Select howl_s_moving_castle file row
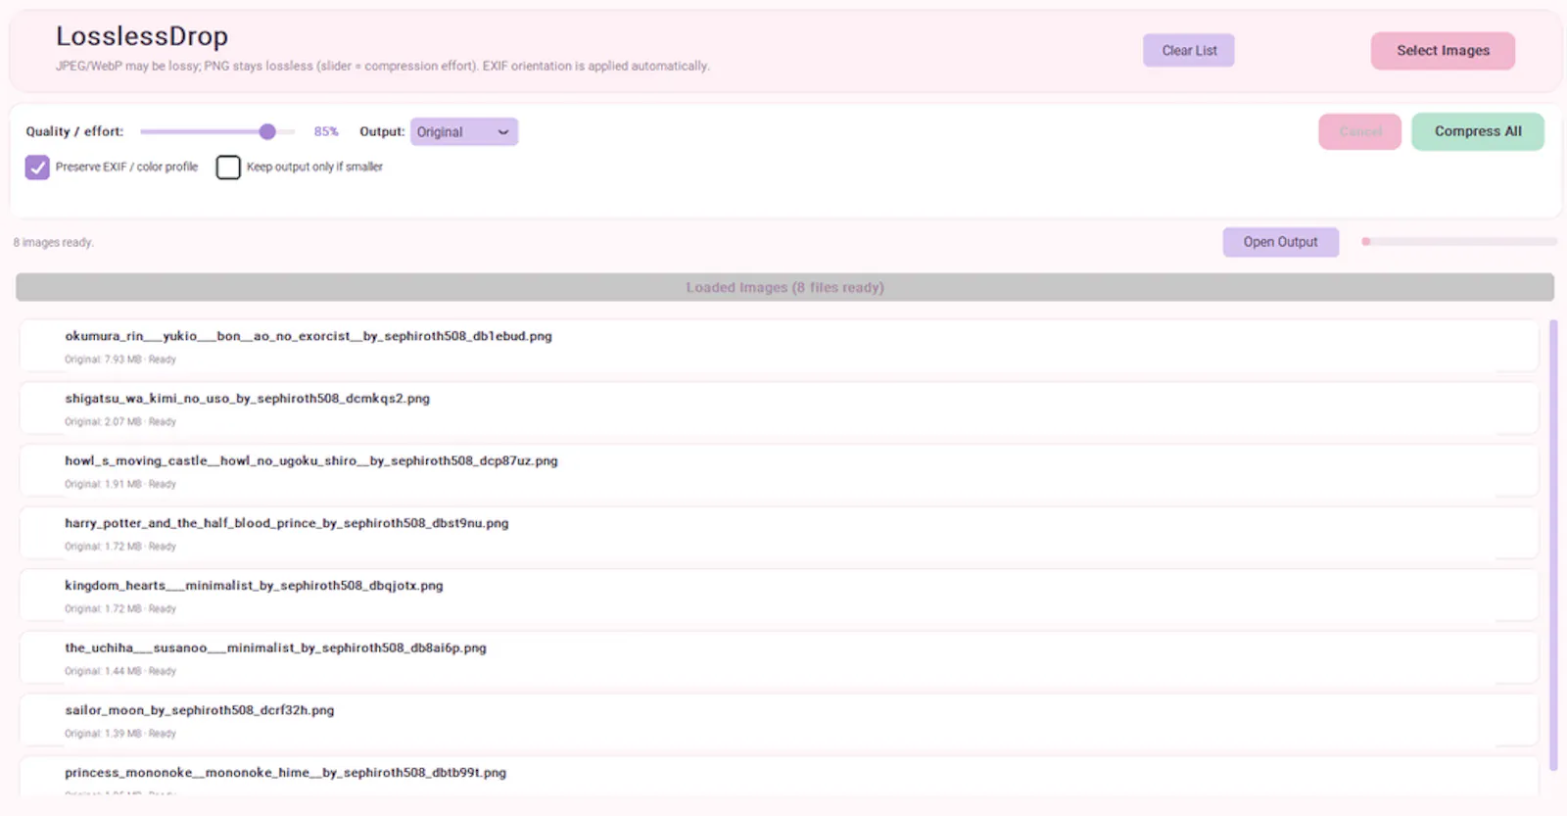 779,471
